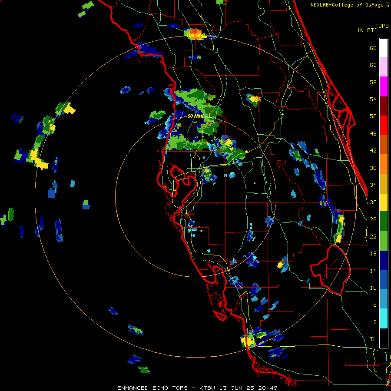Click the NEXLAB-College of DuPage credit text
Image resolution: width=391 pixels, height=391 pixels.
coord(348,5)
